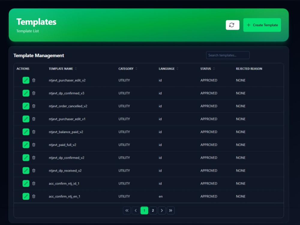This screenshot has width=300, height=225.
Task: Click the ntjevt_paid_full_v2 template name
Action: [62, 145]
